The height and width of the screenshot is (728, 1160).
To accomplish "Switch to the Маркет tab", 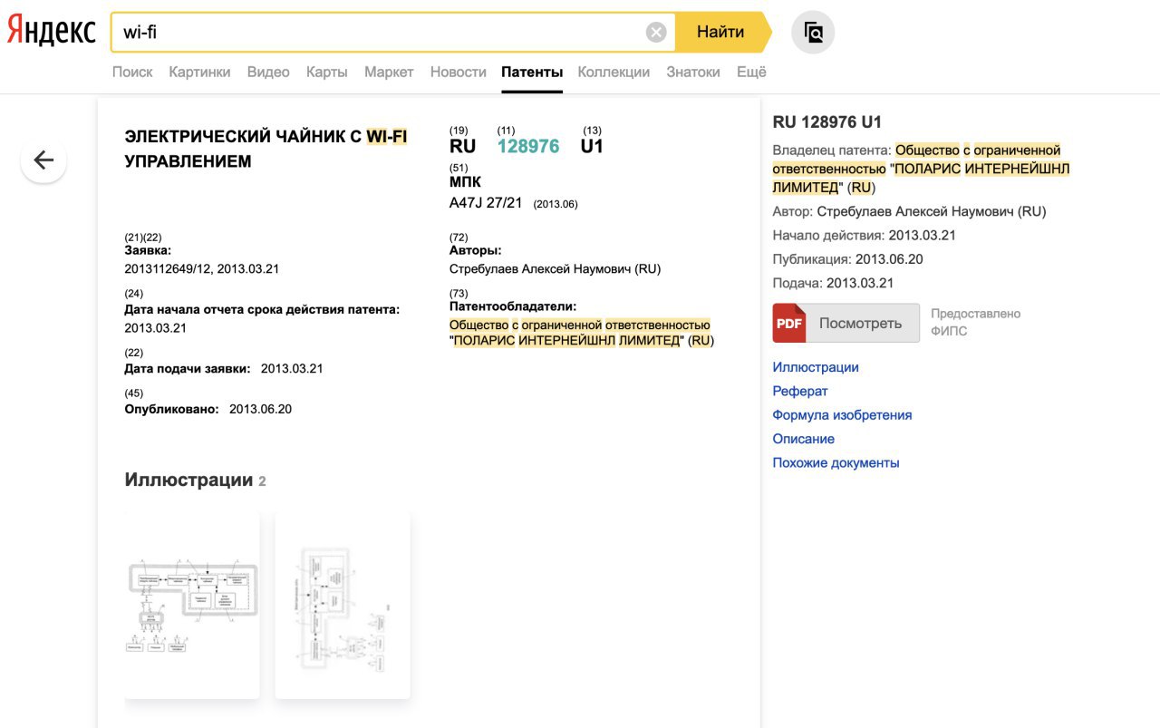I will (389, 72).
